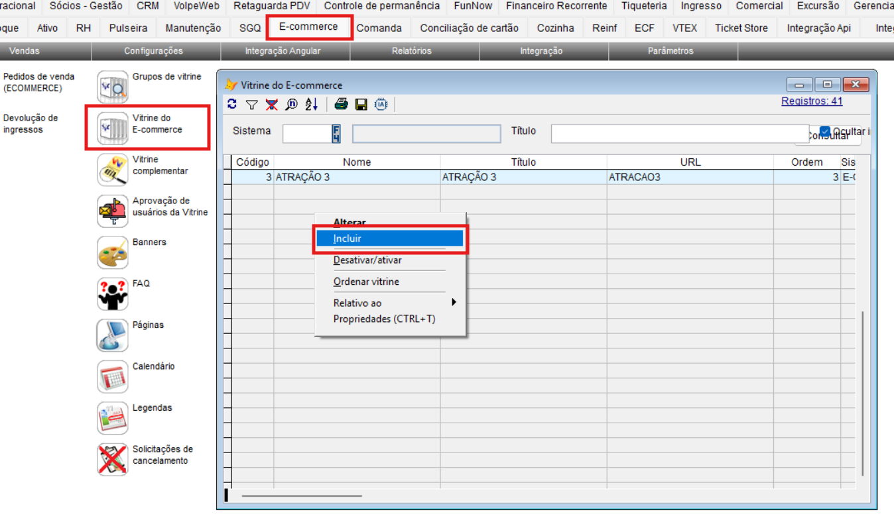The width and height of the screenshot is (894, 524).
Task: Toggle the Ocultar checkbox
Action: point(825,131)
